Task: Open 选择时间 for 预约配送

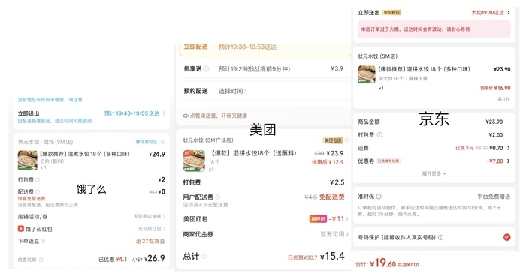Action: [232, 91]
